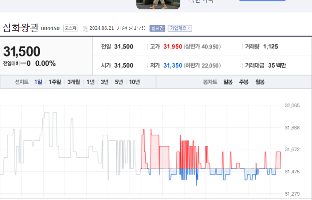
Task: Click the 32,065 chart axis label
Action: [x=292, y=106]
